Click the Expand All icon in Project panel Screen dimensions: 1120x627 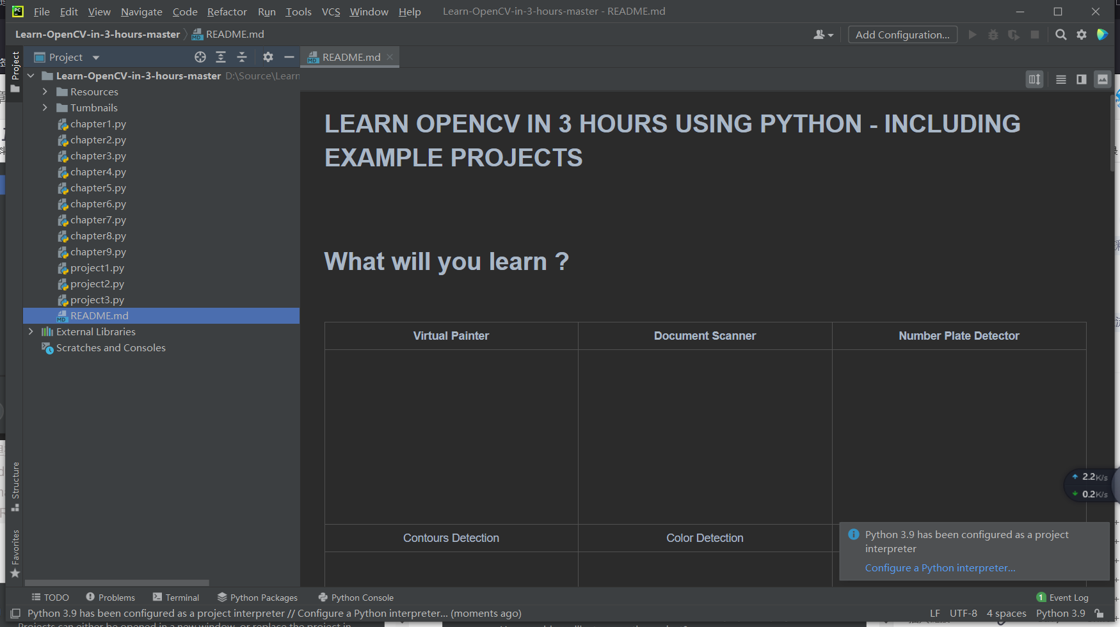221,57
